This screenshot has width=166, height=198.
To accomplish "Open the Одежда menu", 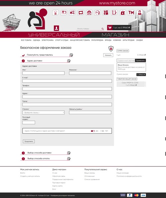I will click(37, 40).
